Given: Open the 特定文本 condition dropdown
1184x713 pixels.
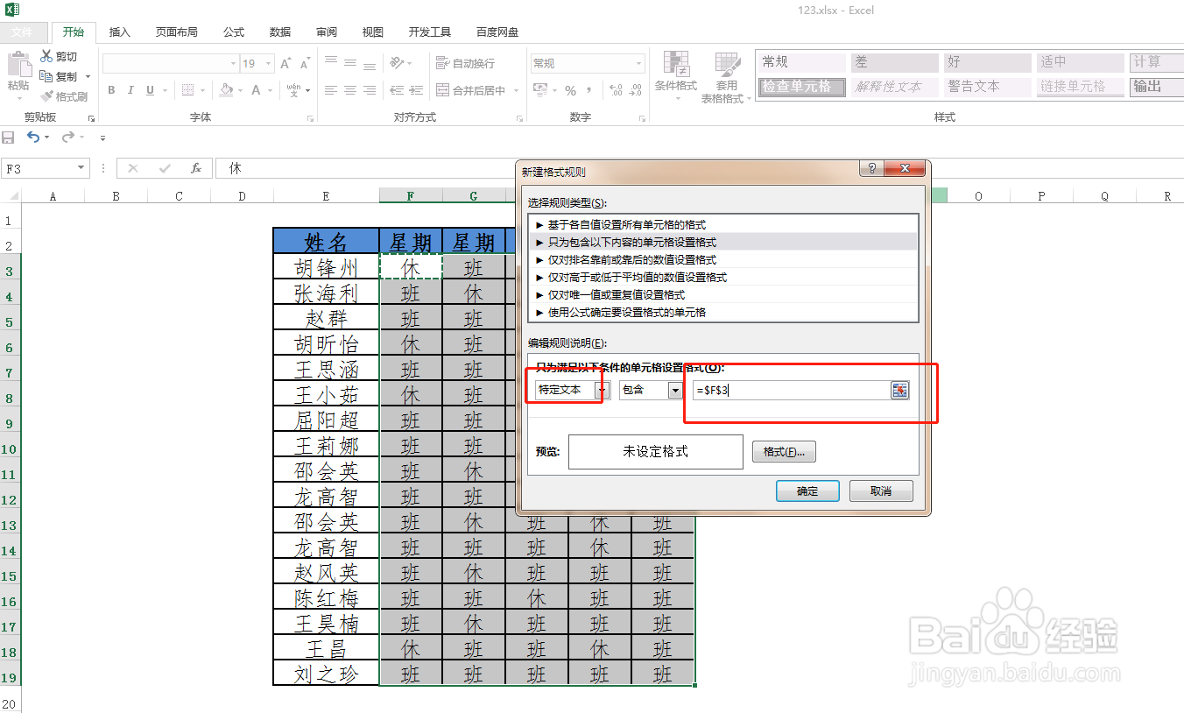Looking at the screenshot, I should pos(602,391).
